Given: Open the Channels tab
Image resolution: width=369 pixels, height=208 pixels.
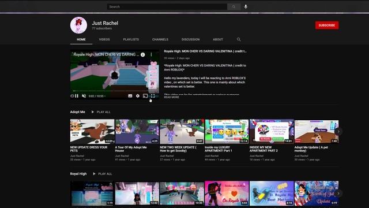Looking at the screenshot, I should 160,39.
